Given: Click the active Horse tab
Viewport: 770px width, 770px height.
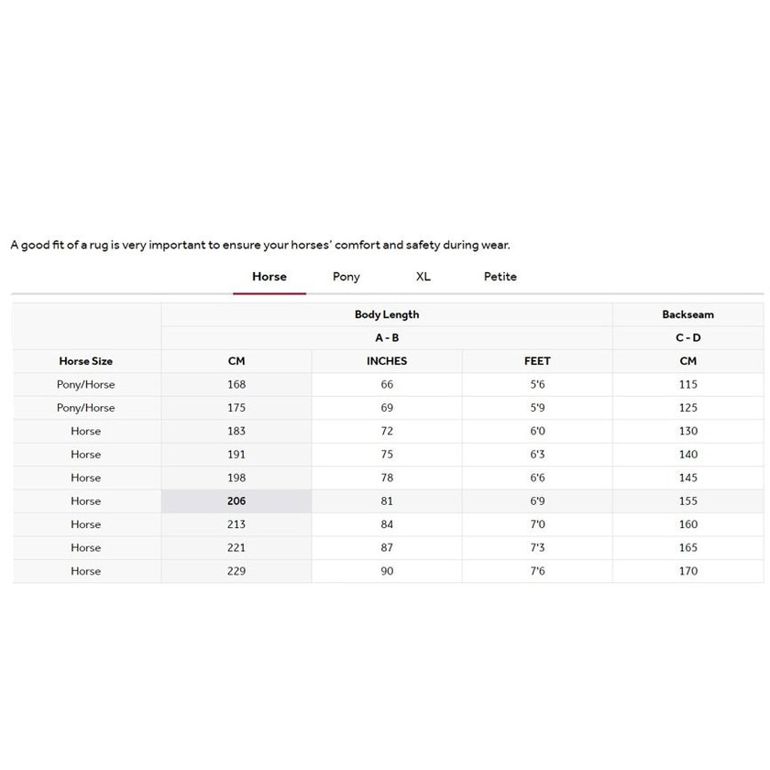Looking at the screenshot, I should click(x=269, y=276).
